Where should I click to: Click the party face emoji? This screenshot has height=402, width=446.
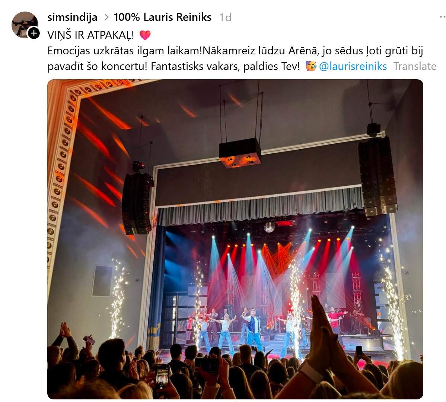coord(310,66)
